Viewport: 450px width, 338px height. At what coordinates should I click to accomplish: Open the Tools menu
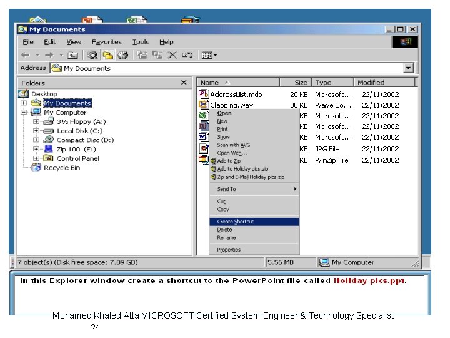[141, 42]
